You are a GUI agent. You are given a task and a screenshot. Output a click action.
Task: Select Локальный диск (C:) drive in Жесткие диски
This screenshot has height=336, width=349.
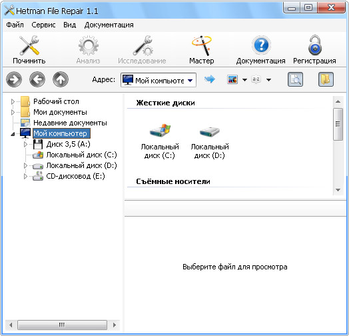(160, 141)
